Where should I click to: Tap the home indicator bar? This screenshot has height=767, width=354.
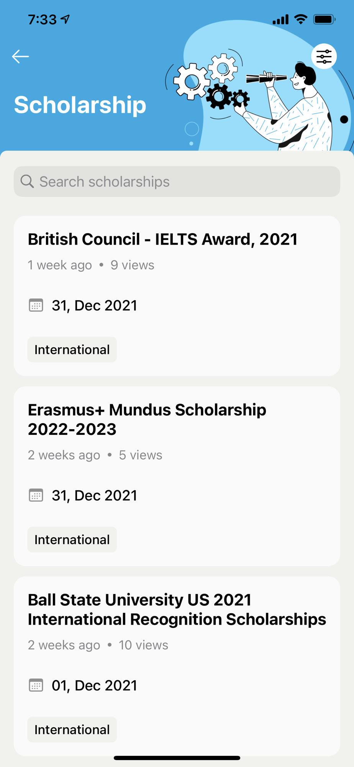coord(177,758)
